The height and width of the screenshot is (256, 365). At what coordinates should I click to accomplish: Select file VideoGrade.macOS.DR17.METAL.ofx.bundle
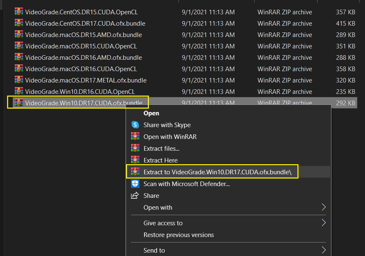click(86, 81)
